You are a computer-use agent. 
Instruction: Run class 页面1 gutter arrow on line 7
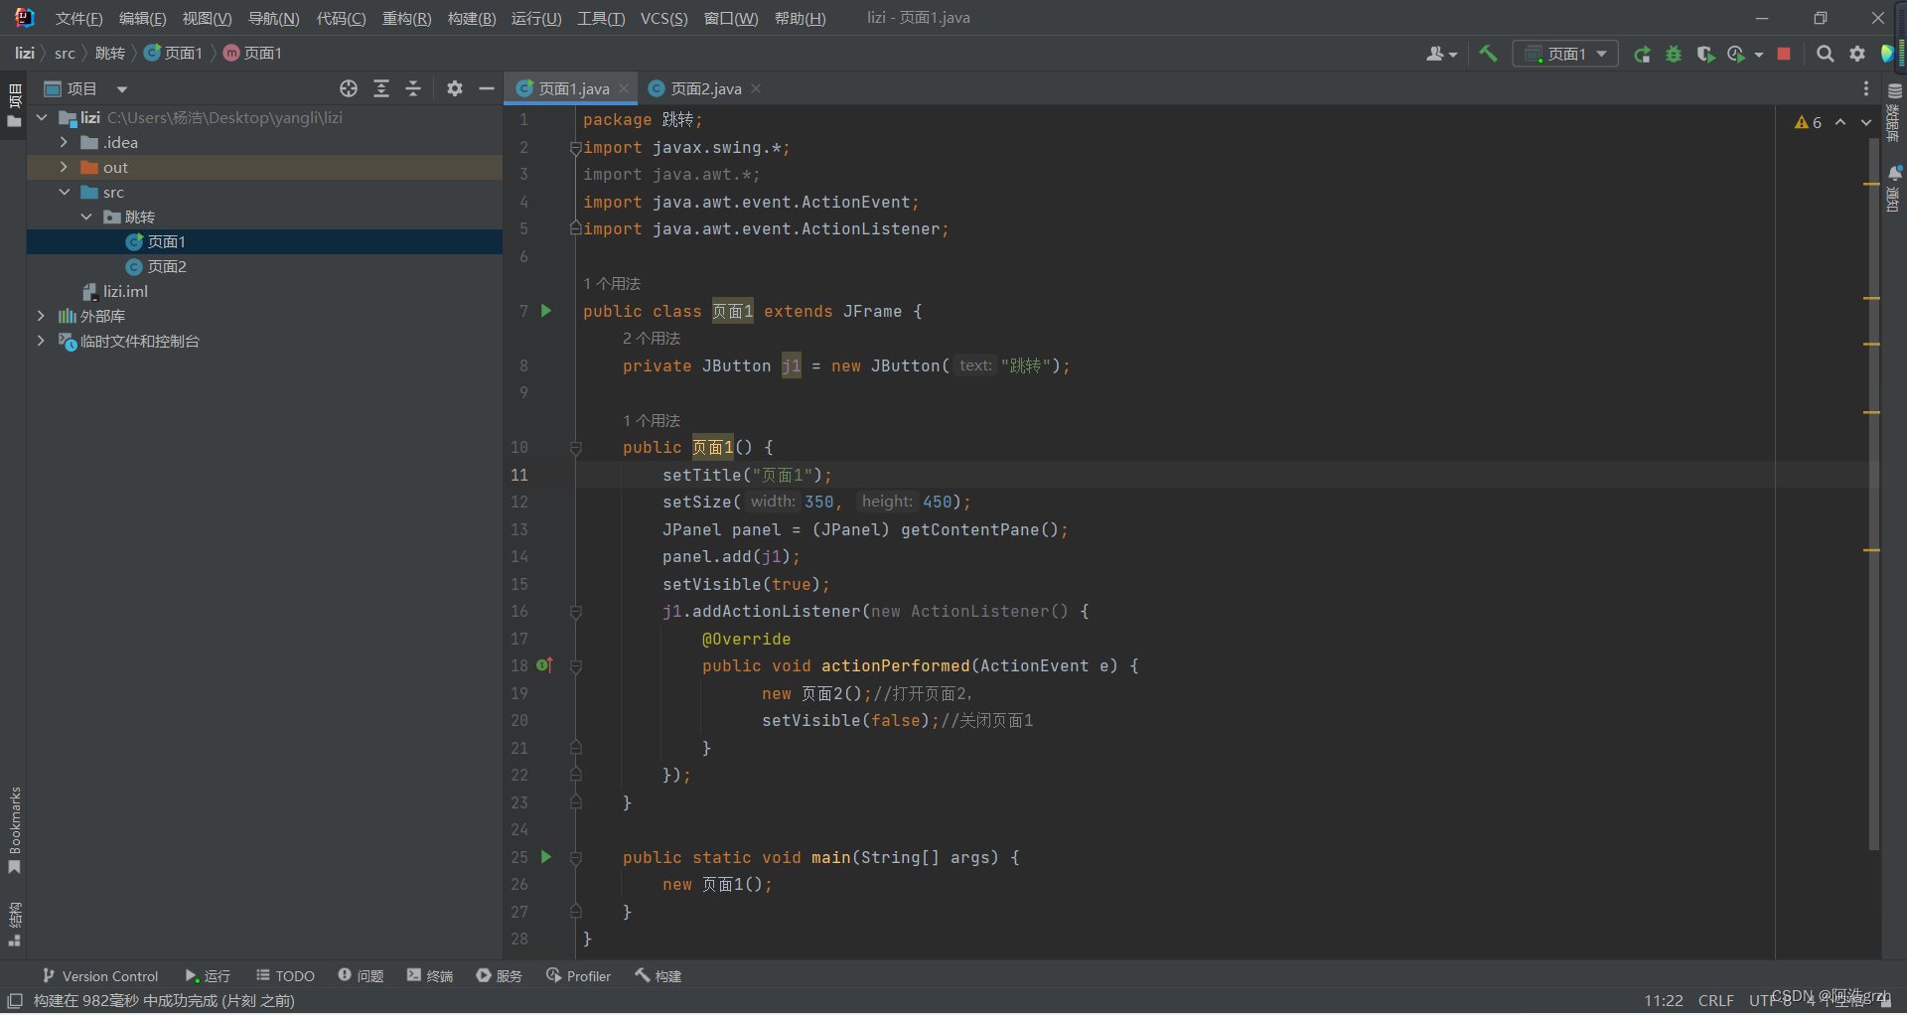click(x=546, y=311)
